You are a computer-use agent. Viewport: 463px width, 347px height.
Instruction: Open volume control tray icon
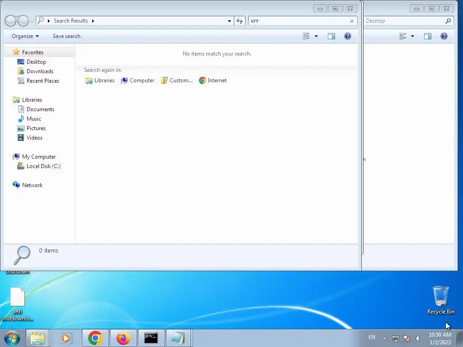click(417, 338)
